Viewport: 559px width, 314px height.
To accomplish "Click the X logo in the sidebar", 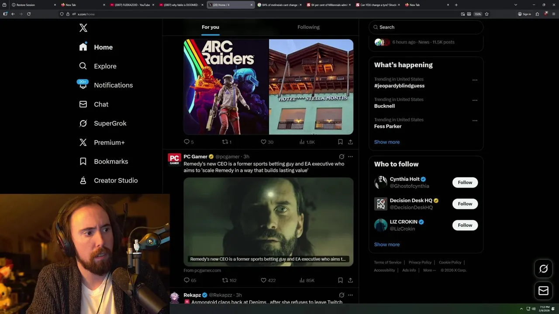I will tap(83, 28).
